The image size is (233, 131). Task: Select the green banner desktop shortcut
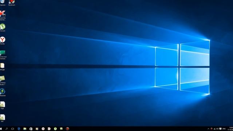3,55
